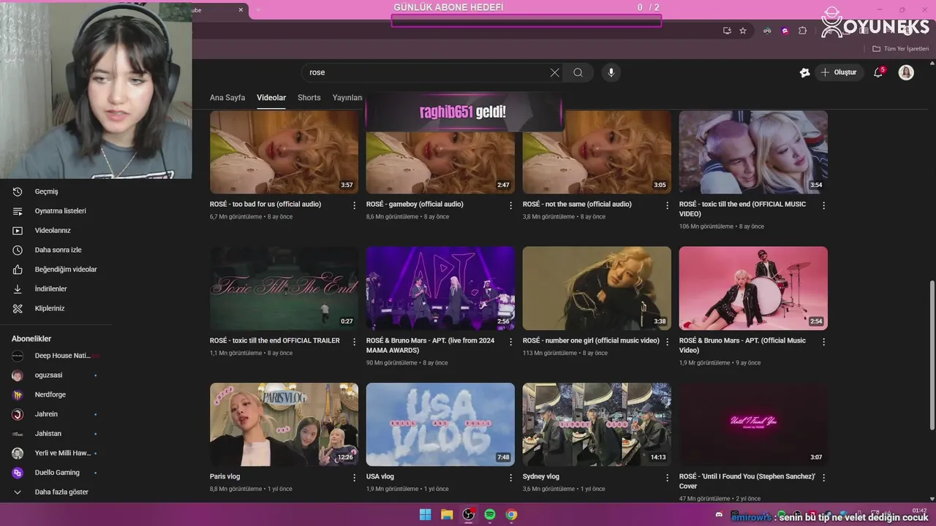Click the page vertical scrollbar
This screenshot has height=526, width=936.
(x=931, y=355)
